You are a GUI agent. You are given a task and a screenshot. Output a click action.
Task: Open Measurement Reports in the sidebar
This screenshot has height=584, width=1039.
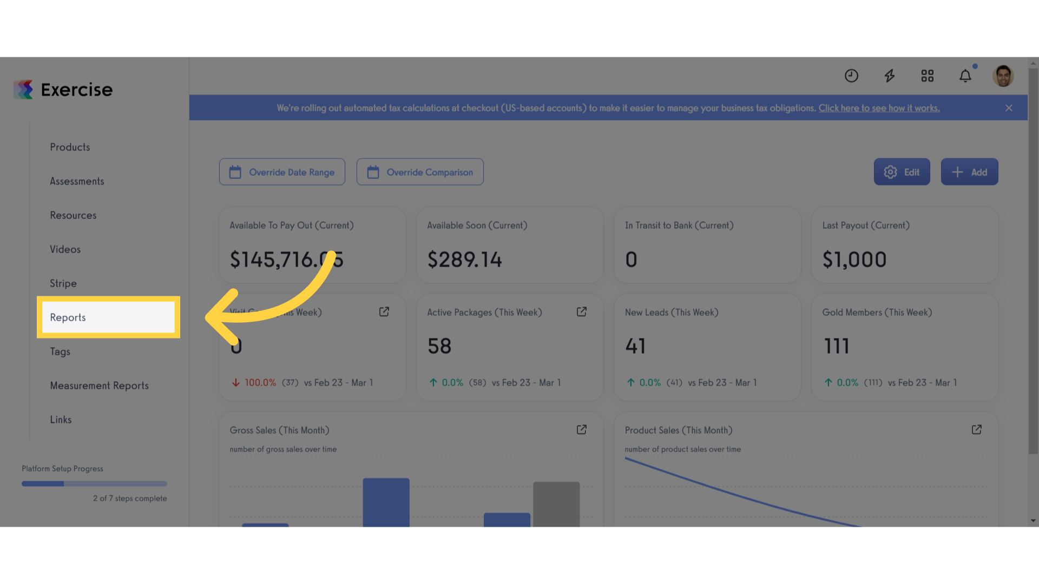pos(99,386)
